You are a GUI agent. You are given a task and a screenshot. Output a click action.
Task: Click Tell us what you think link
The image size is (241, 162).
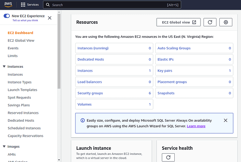[25, 21]
